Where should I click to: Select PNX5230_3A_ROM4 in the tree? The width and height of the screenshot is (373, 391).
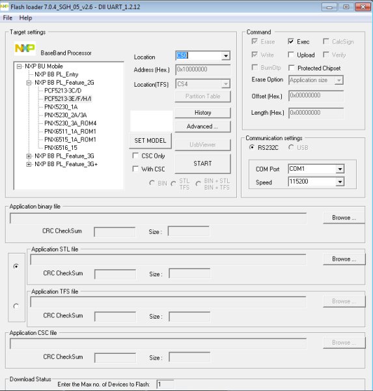[70, 123]
